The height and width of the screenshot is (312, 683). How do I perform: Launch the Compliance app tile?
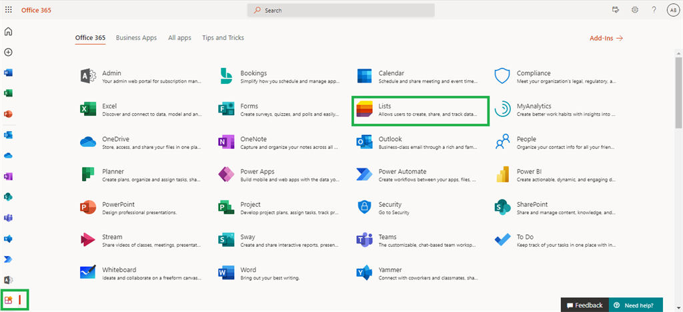(x=555, y=77)
